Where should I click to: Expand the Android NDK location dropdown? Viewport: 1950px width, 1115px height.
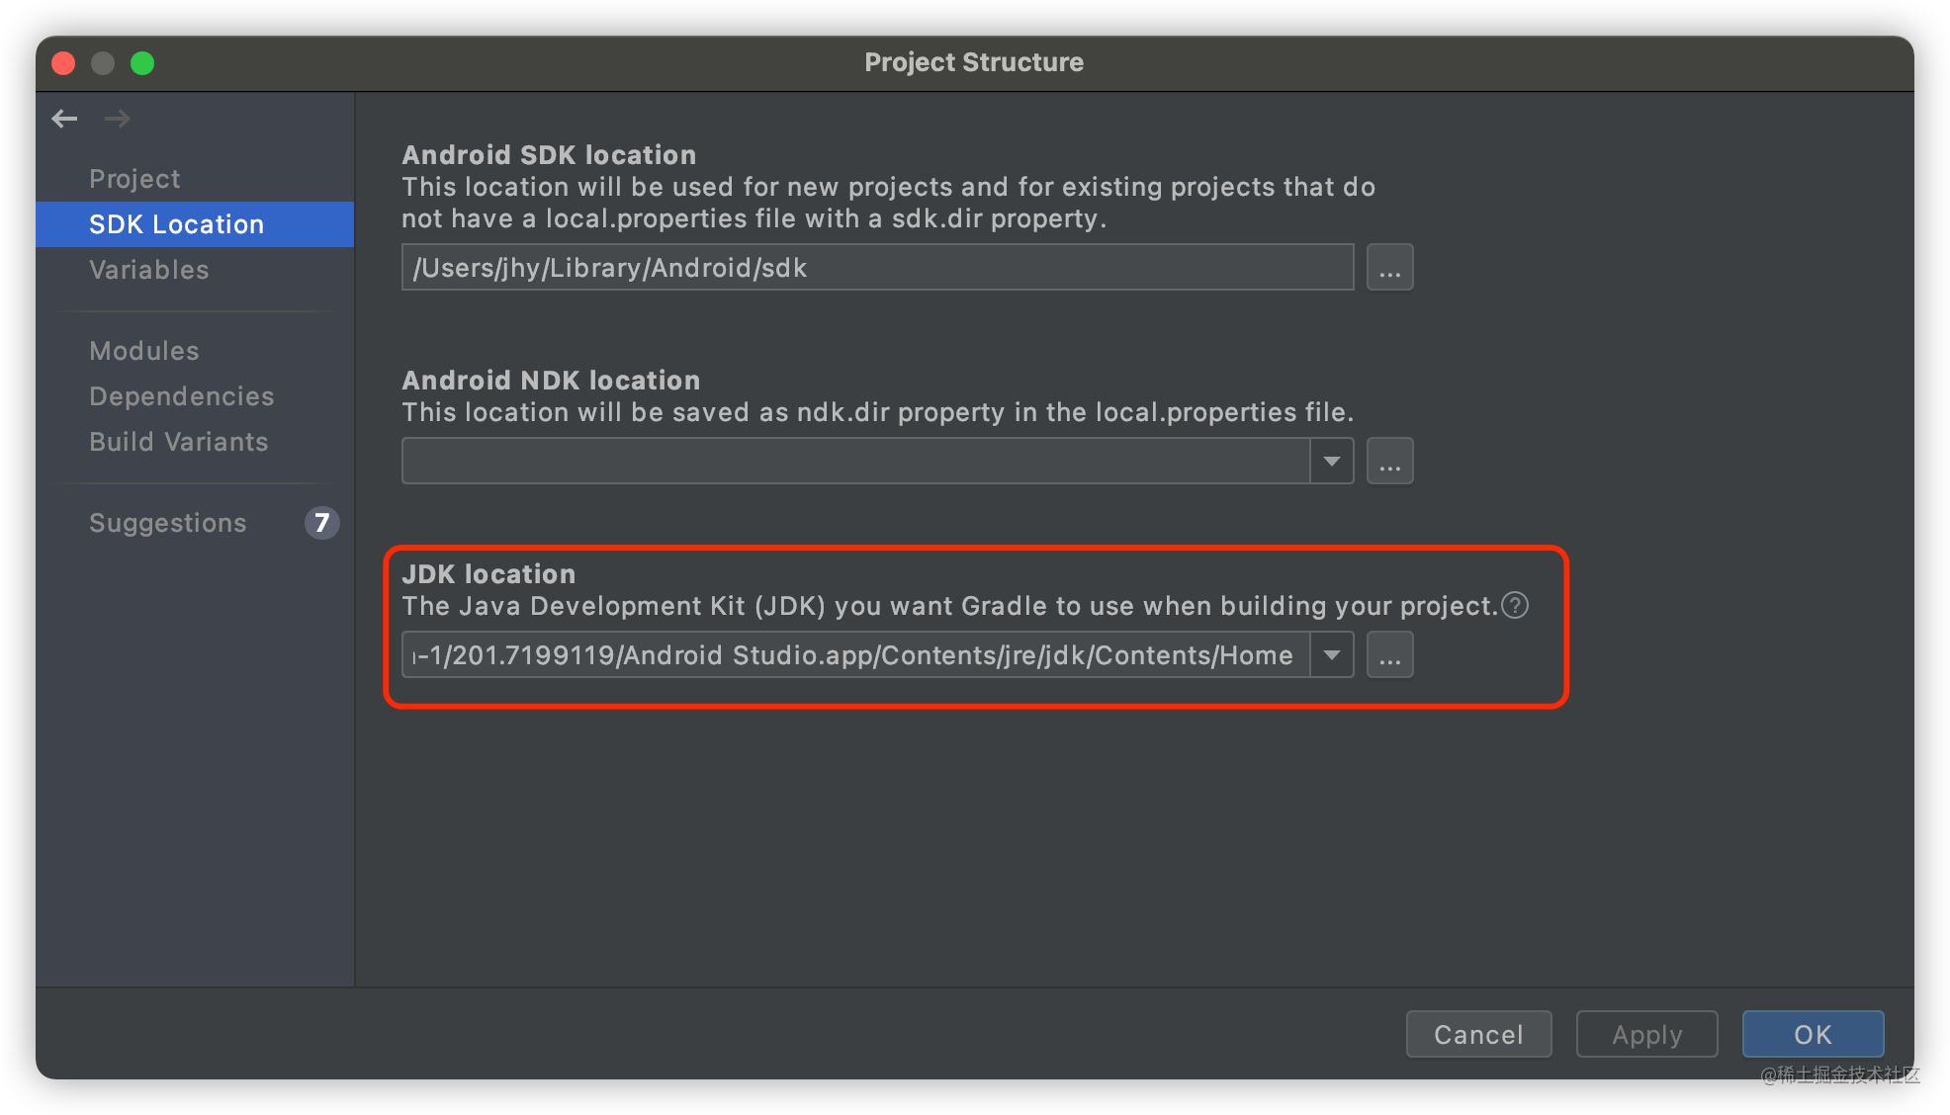[x=1332, y=462]
